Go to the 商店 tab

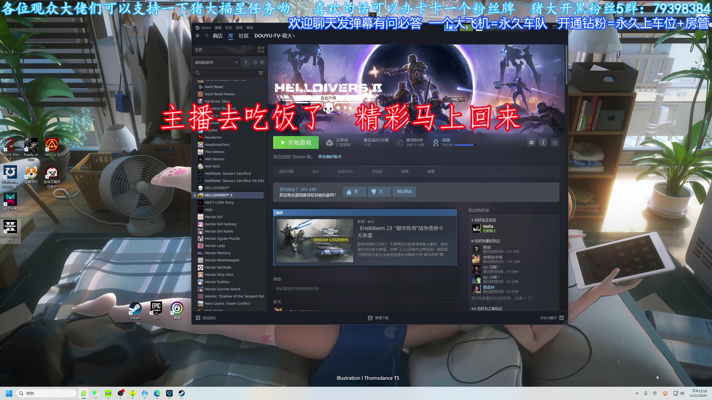pyautogui.click(x=217, y=36)
